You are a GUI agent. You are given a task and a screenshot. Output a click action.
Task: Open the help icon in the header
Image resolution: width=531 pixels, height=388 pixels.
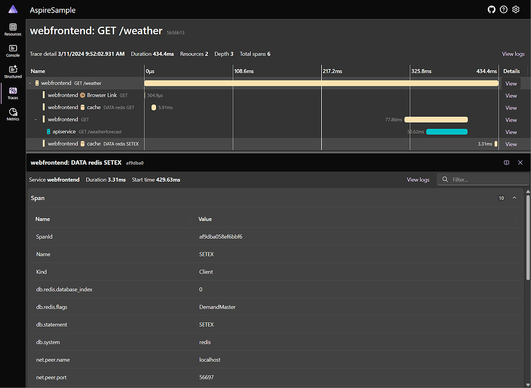pos(504,9)
